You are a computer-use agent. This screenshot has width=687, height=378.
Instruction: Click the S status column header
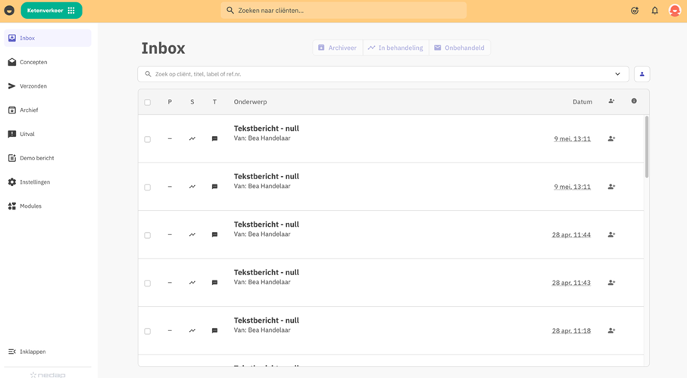pos(192,102)
